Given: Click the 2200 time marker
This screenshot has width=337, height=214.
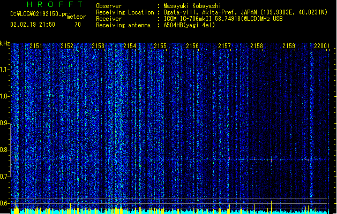Looking at the screenshot, I should click(x=321, y=46).
